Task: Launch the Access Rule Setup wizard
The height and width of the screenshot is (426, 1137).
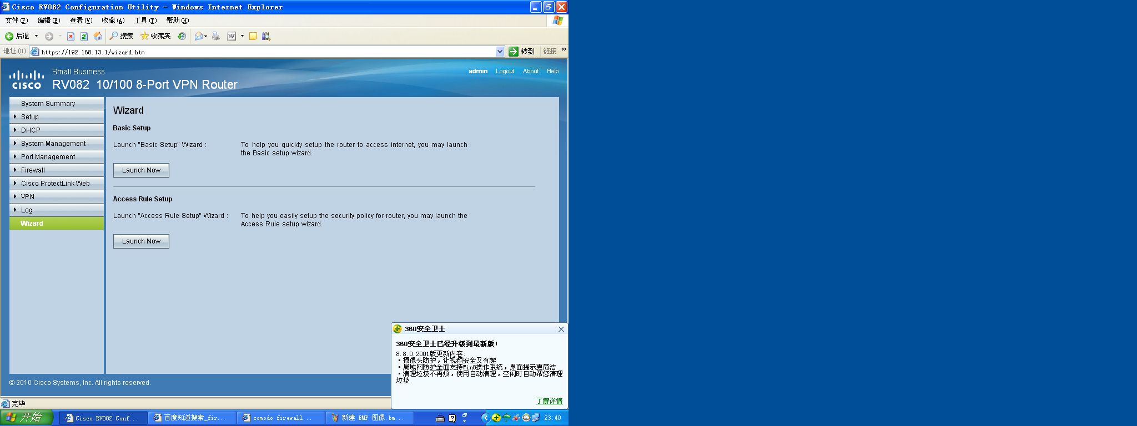Action: click(x=141, y=241)
